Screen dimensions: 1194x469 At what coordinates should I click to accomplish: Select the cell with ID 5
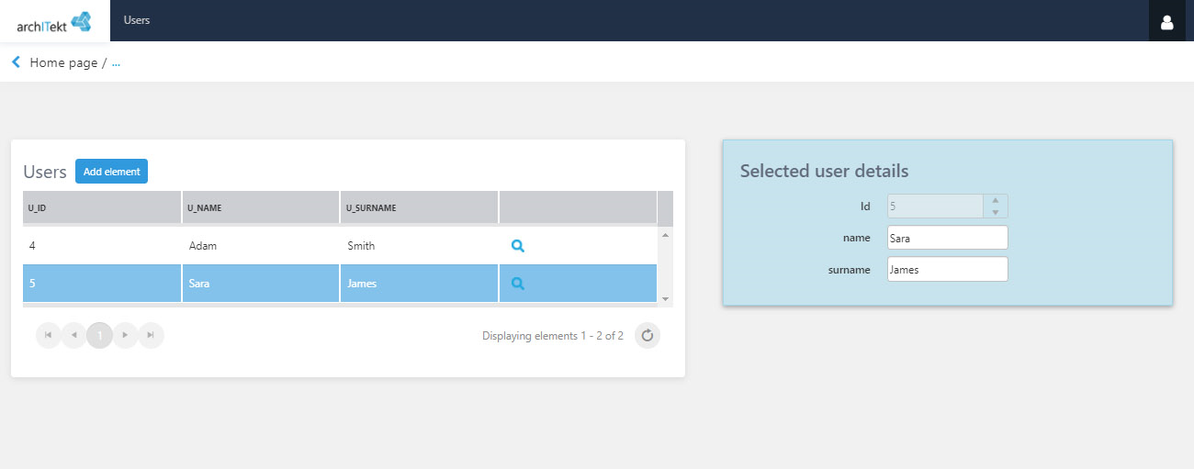tap(102, 284)
